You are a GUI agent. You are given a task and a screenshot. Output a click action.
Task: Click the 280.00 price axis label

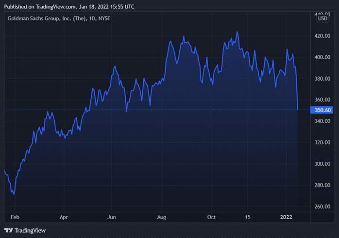click(x=323, y=186)
